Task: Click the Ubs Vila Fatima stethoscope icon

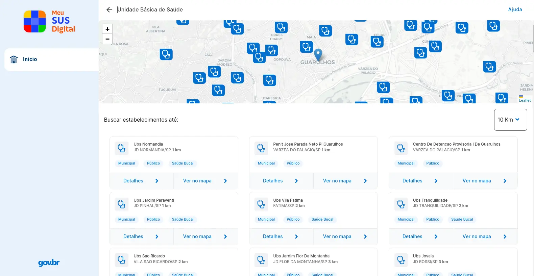Action: pos(261,204)
